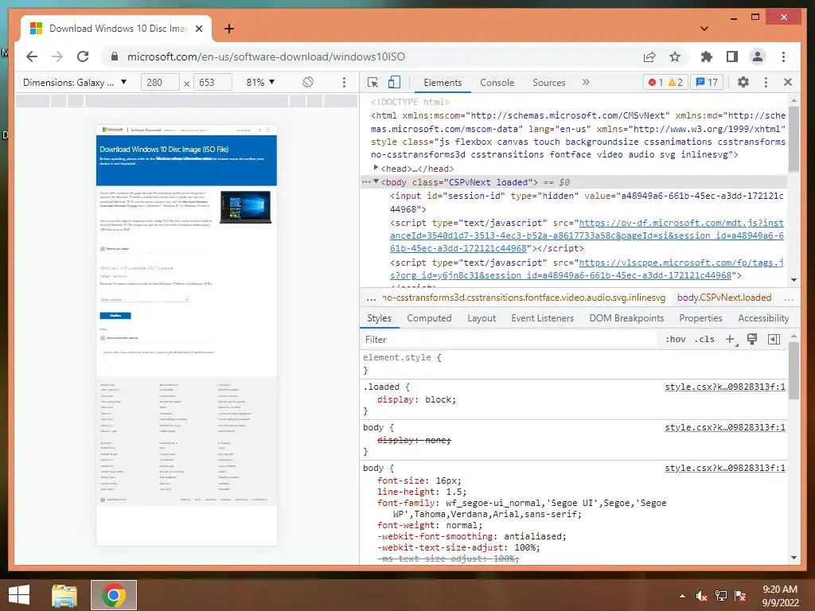Image resolution: width=815 pixels, height=611 pixels.
Task: Open style.csx source link for .loaded rule
Action: [x=725, y=387]
